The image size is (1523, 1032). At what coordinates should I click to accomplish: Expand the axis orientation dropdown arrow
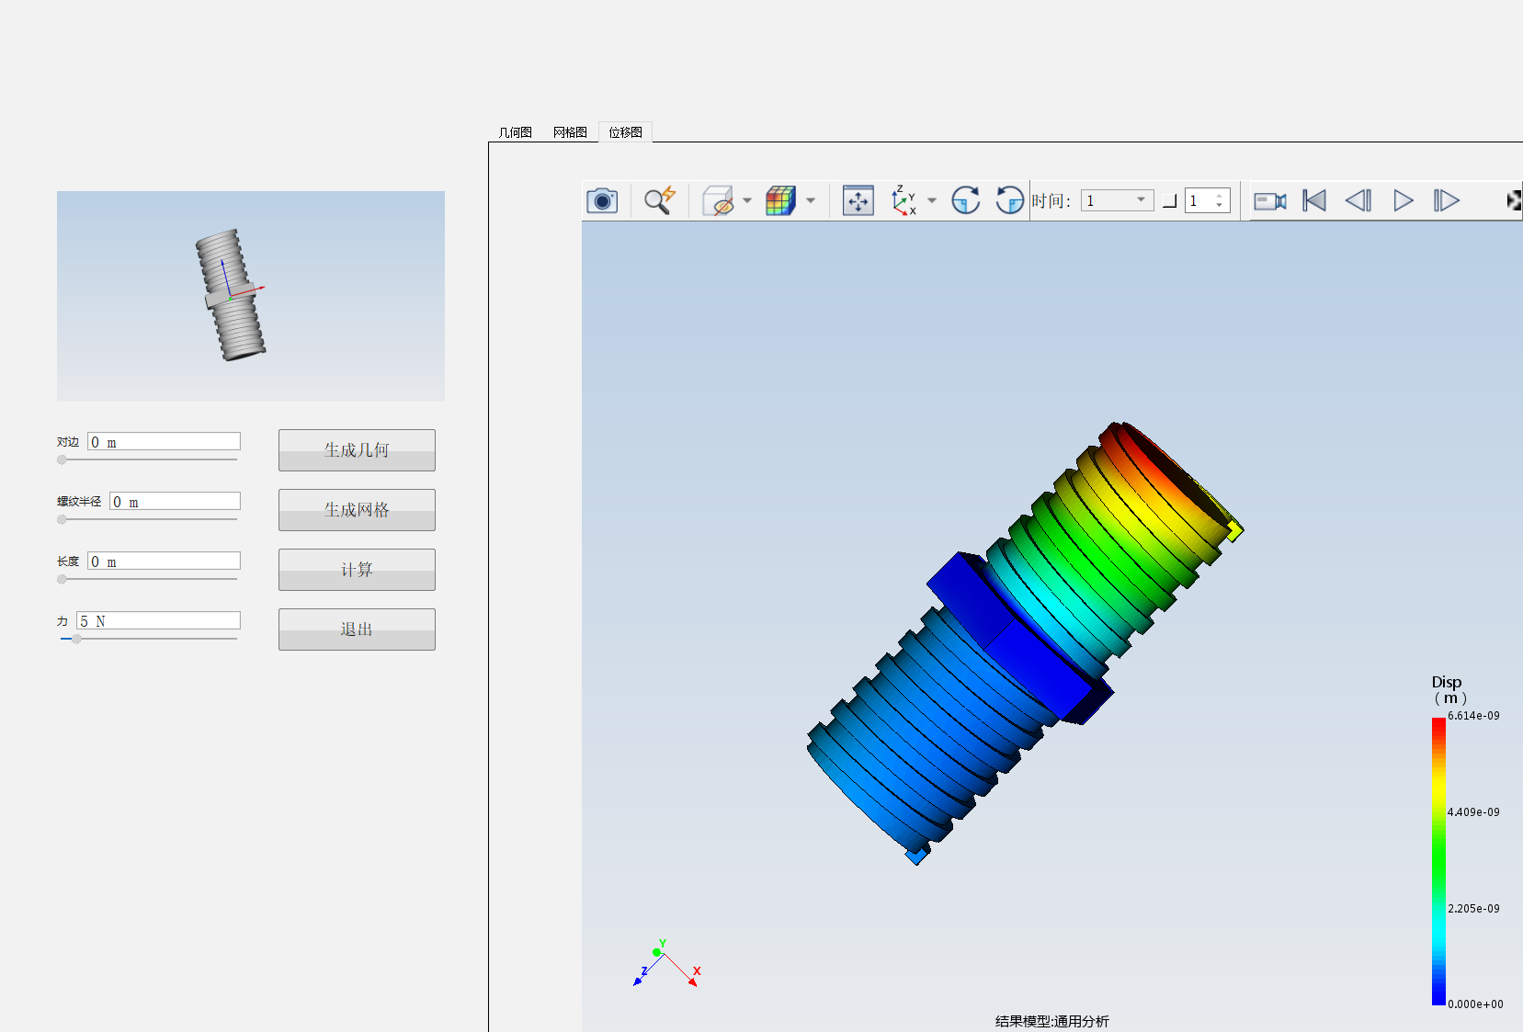(x=932, y=200)
